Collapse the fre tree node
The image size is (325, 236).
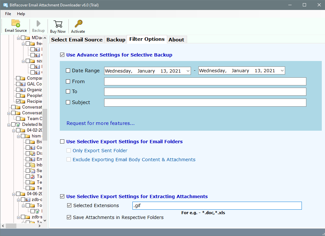coord(23,44)
